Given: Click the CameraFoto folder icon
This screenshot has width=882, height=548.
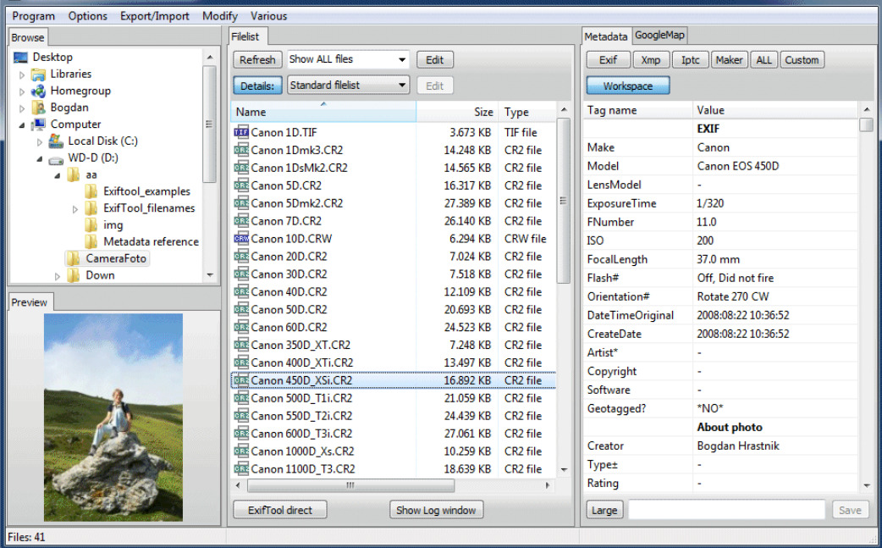Looking at the screenshot, I should click(74, 258).
